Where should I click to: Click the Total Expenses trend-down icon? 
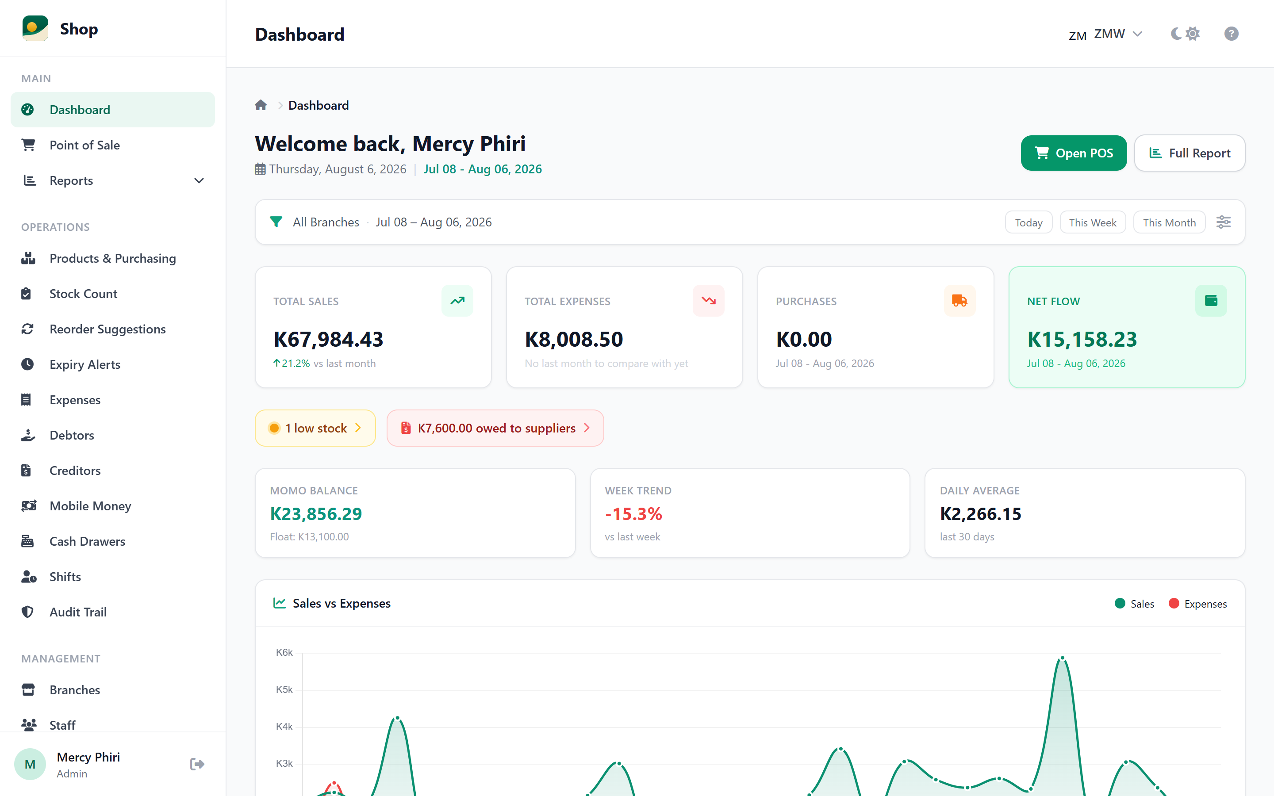[708, 301]
